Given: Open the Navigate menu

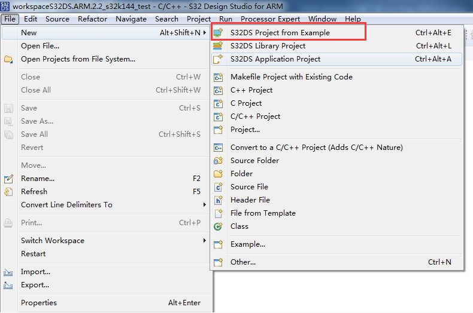Looking at the screenshot, I should pyautogui.click(x=131, y=19).
